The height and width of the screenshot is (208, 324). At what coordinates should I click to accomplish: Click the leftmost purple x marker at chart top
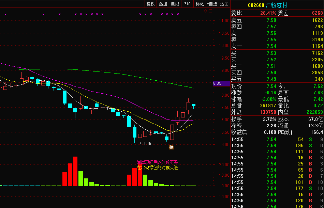click(x=5, y=14)
